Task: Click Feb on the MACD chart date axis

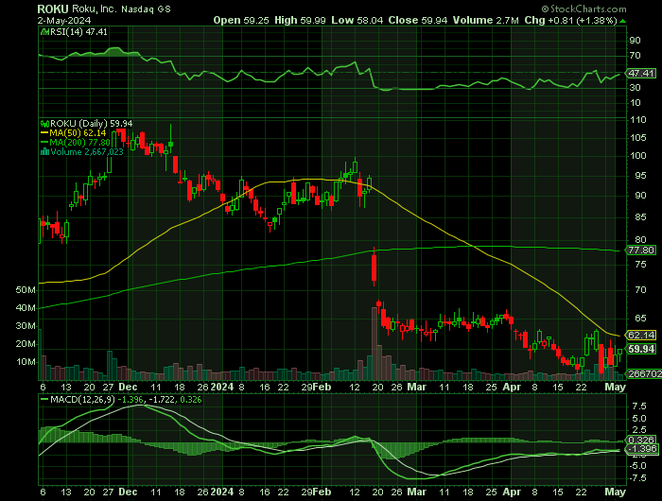Action: click(322, 492)
